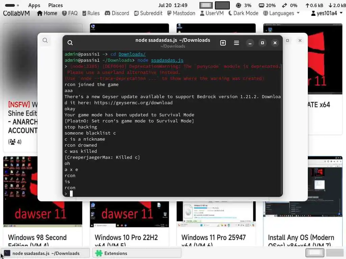Click the upload speed 0.6 kB indicator
The image size is (346, 259).
(314, 5)
